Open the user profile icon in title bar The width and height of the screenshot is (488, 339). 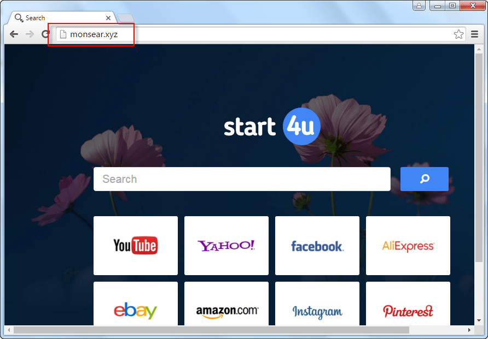[419, 5]
